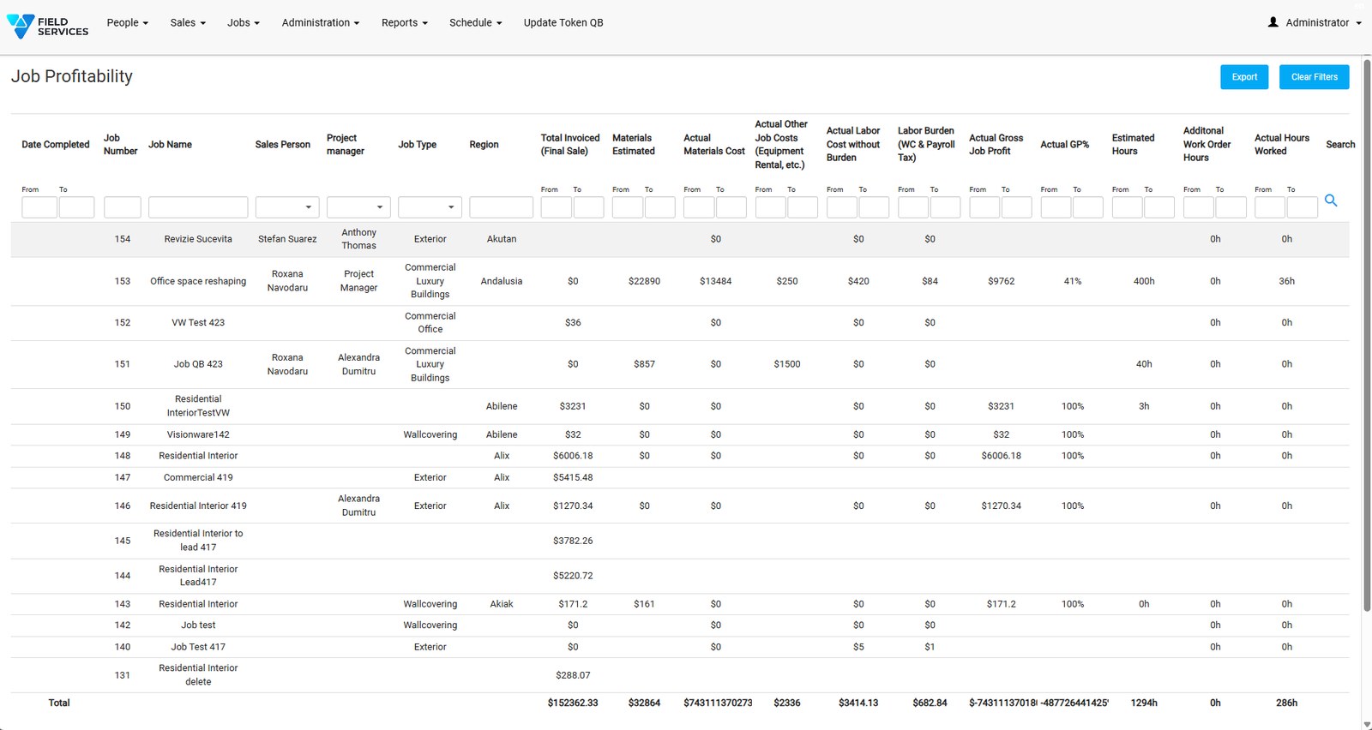1372x730 pixels.
Task: Select job name Office space reshaping
Action: tap(198, 281)
